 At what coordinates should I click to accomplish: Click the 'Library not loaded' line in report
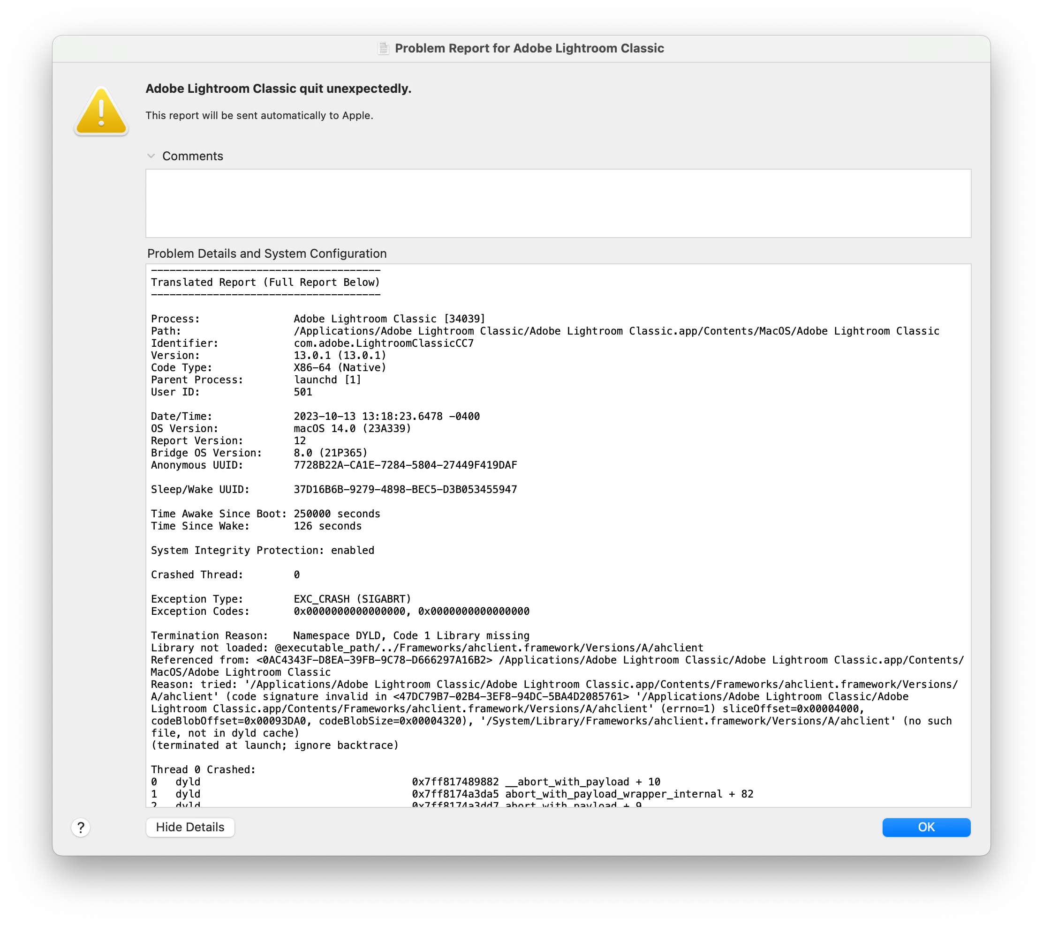coord(427,648)
